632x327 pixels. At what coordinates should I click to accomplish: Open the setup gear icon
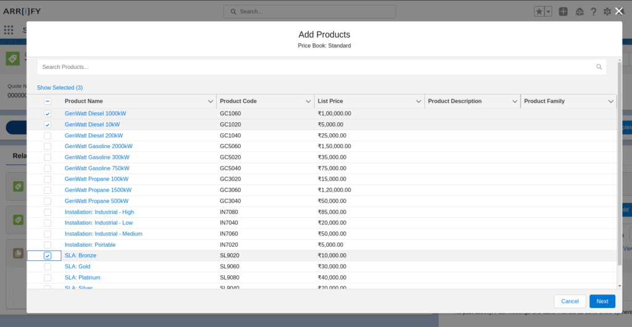coord(607,12)
